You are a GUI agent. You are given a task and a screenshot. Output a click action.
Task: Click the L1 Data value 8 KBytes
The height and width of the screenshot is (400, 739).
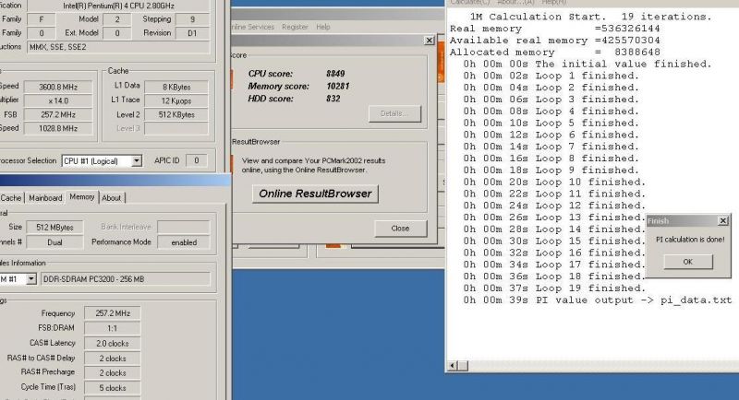point(176,88)
